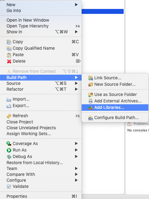This screenshot has width=149, height=199.
Task: Expand the Show In submenu arrow
Action: (76, 32)
